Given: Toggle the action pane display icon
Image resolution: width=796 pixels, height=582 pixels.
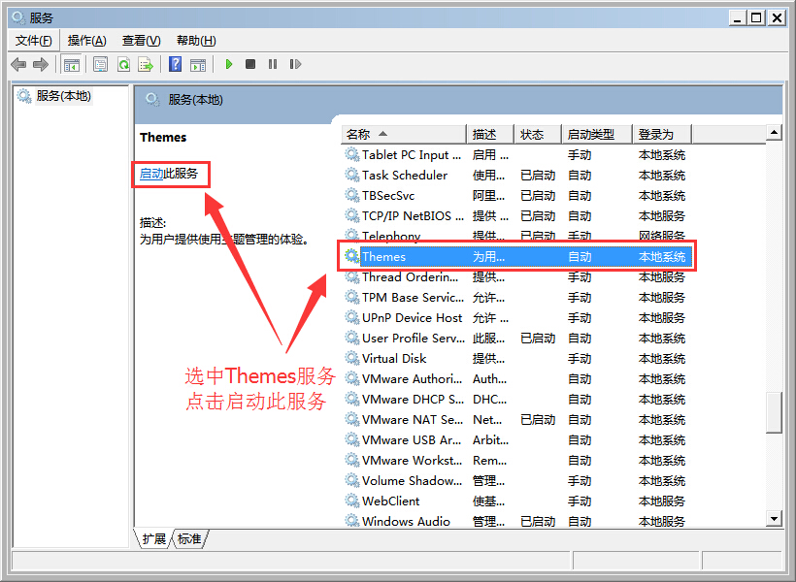Looking at the screenshot, I should 199,64.
